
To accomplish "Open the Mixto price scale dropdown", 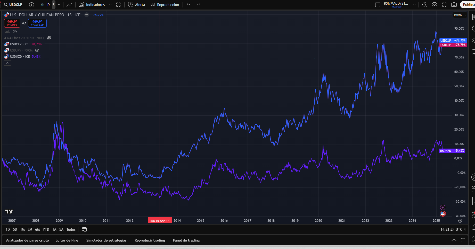I will coord(460,15).
